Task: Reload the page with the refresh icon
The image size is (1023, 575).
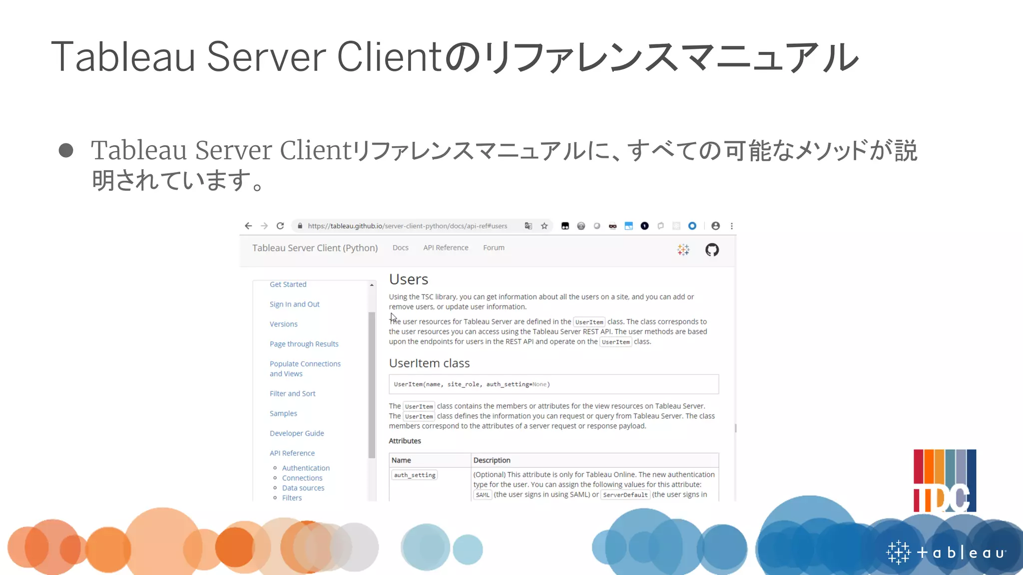Action: pyautogui.click(x=280, y=226)
